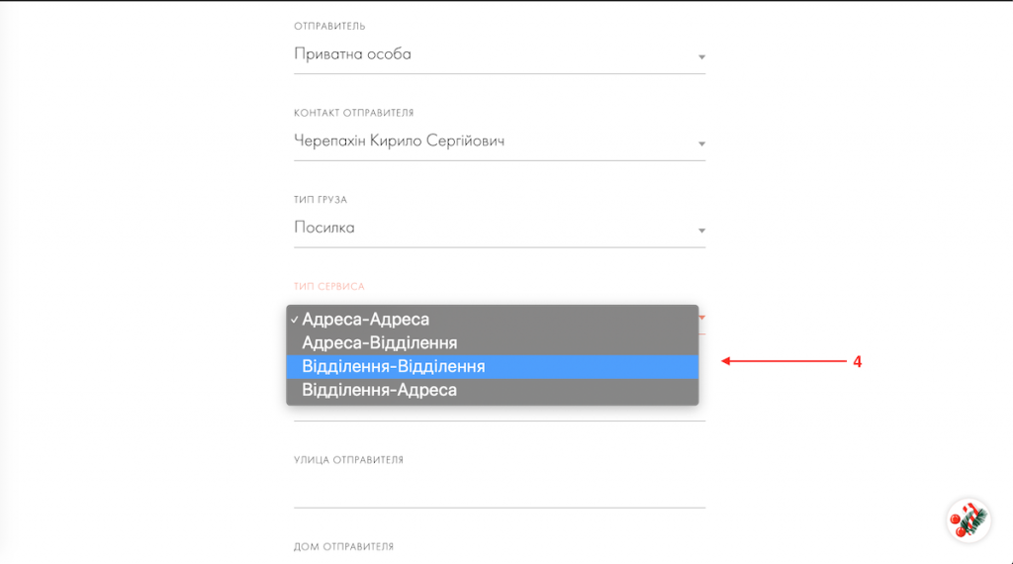This screenshot has height=564, width=1013.
Task: Choose Адреса-Відділення from the list
Action: [x=380, y=343]
